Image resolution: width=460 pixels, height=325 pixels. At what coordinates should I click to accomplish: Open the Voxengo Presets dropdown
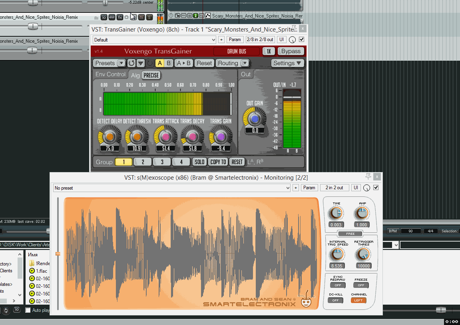(x=110, y=63)
